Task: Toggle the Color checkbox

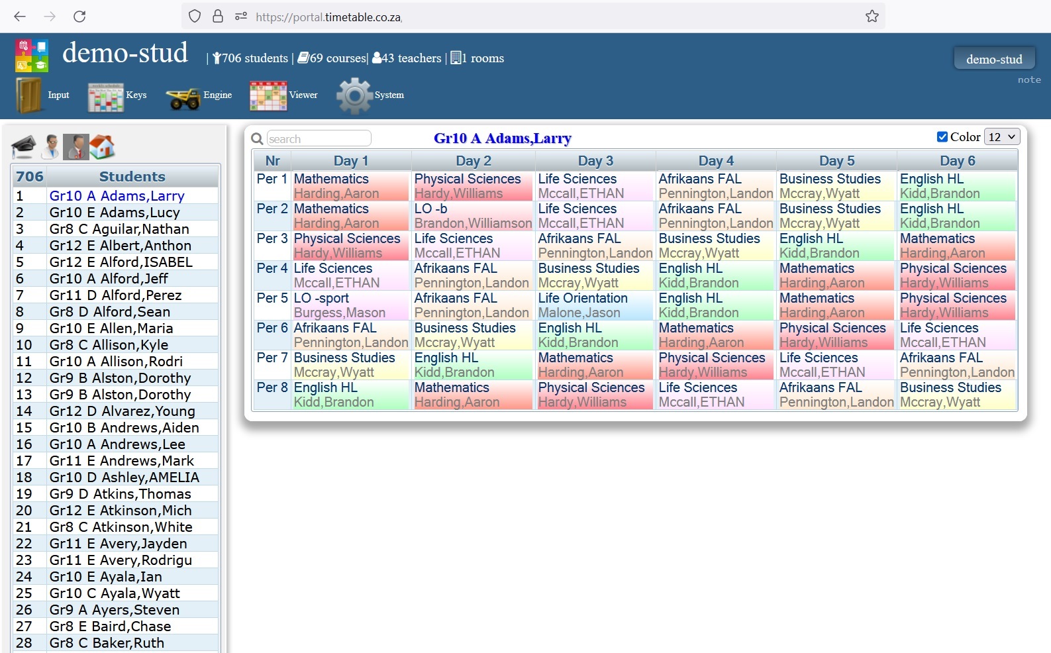Action: pyautogui.click(x=942, y=137)
